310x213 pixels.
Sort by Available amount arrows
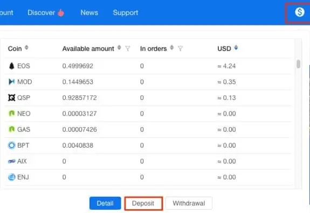pyautogui.click(x=119, y=48)
